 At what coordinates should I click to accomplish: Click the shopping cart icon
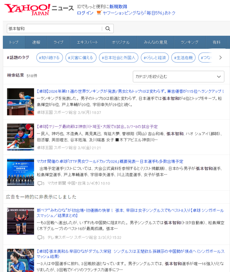coord(99,13)
